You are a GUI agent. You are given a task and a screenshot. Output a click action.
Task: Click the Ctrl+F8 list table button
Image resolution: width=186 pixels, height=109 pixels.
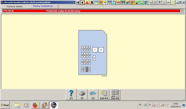115,95
